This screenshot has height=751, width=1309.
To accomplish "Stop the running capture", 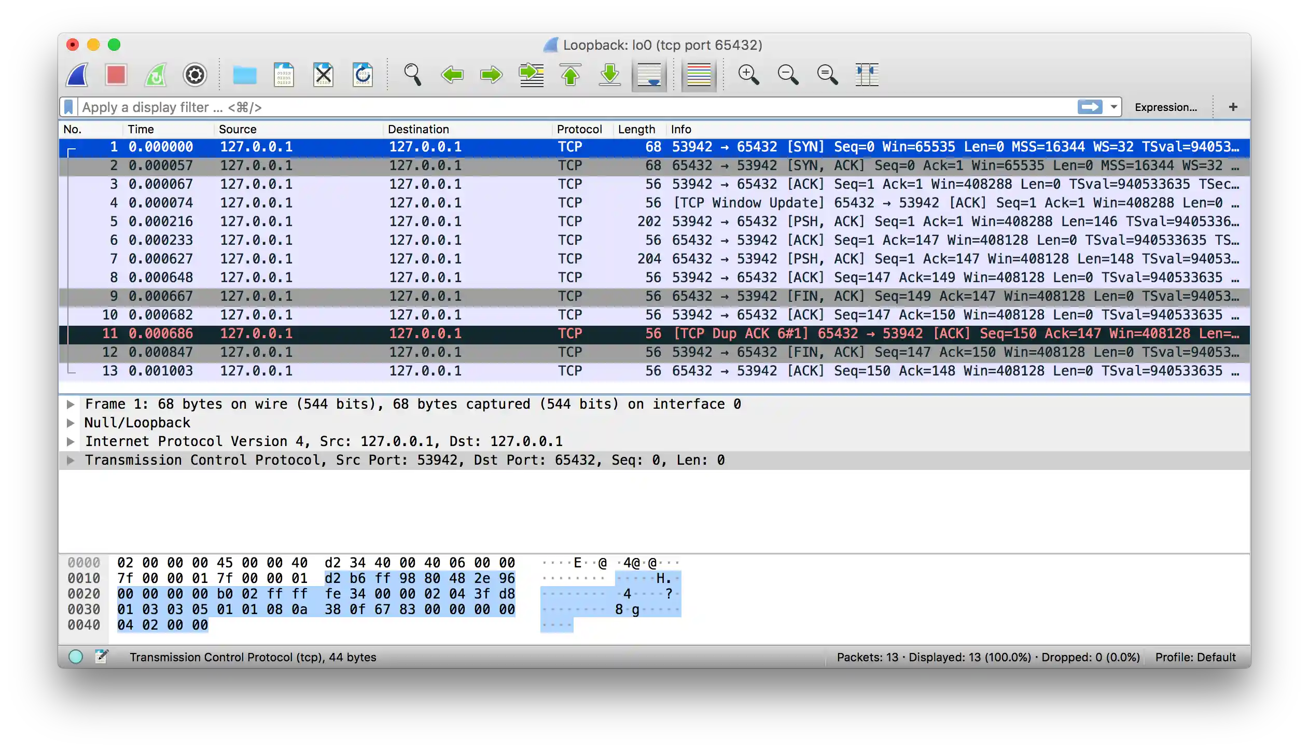I will click(116, 75).
